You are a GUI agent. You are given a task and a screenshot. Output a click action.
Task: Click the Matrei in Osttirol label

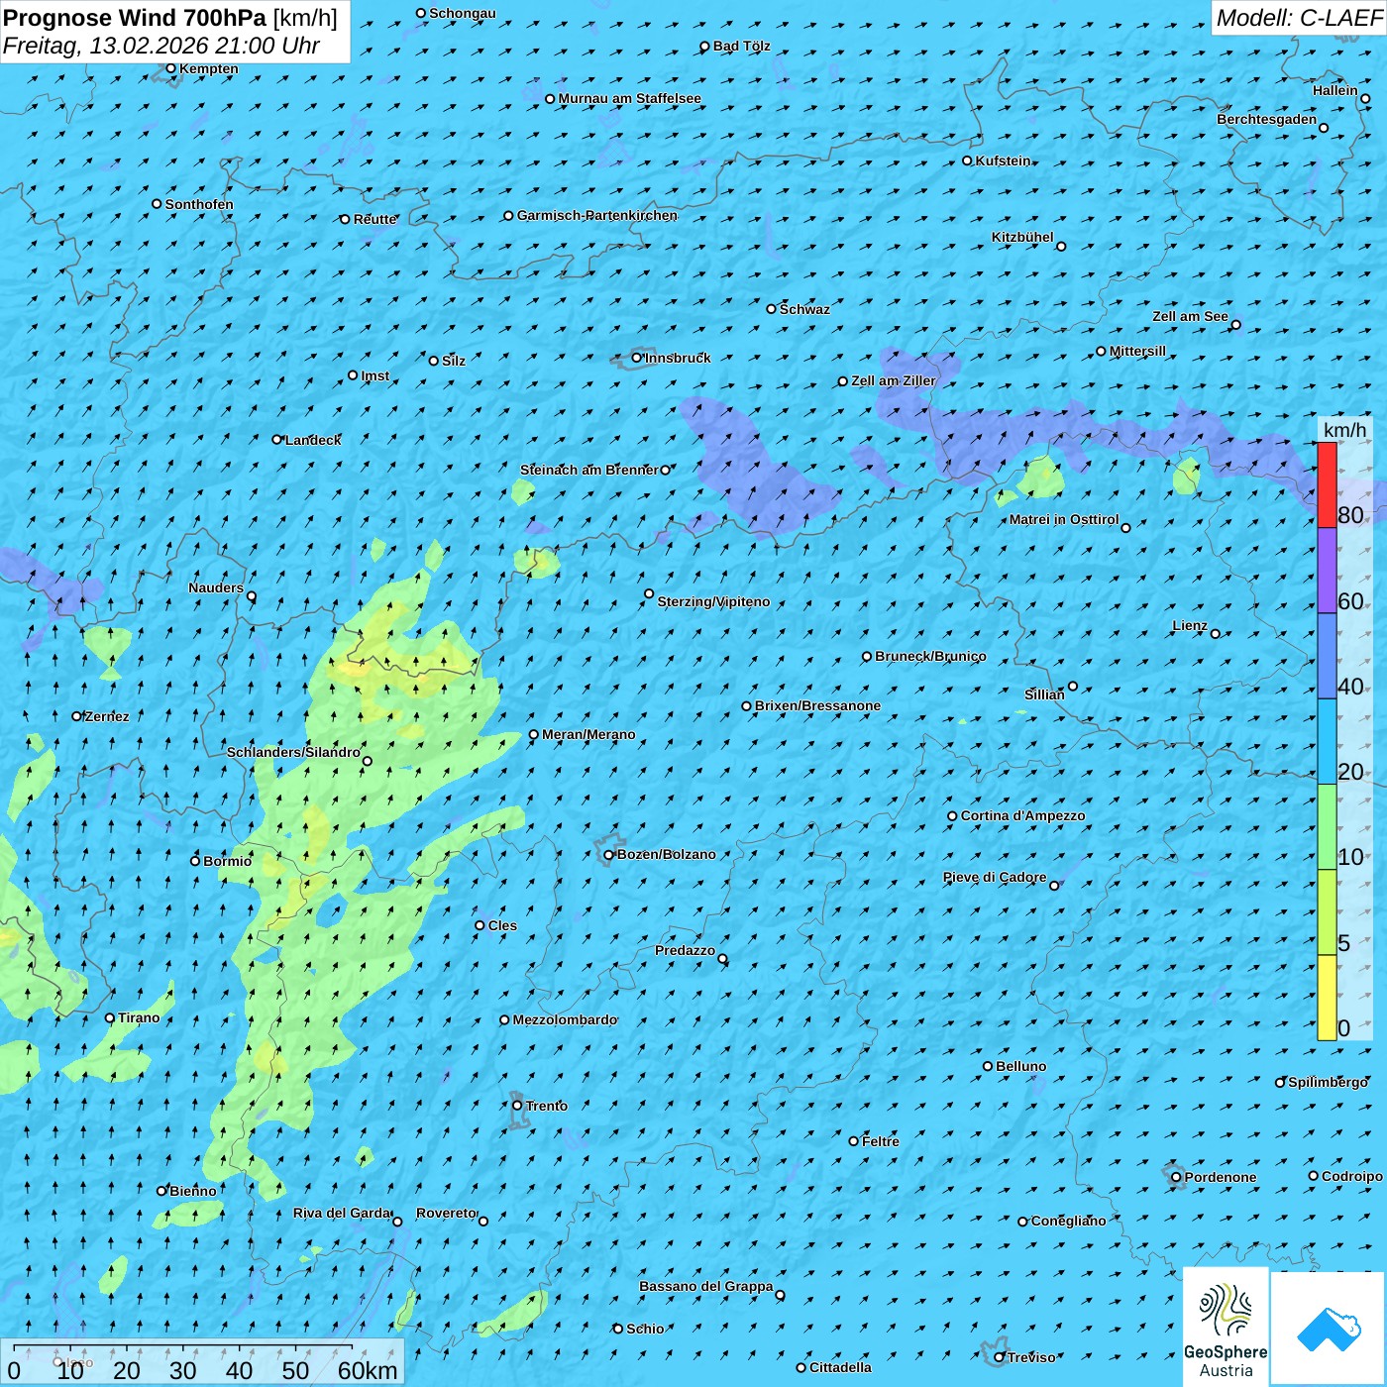click(1064, 519)
